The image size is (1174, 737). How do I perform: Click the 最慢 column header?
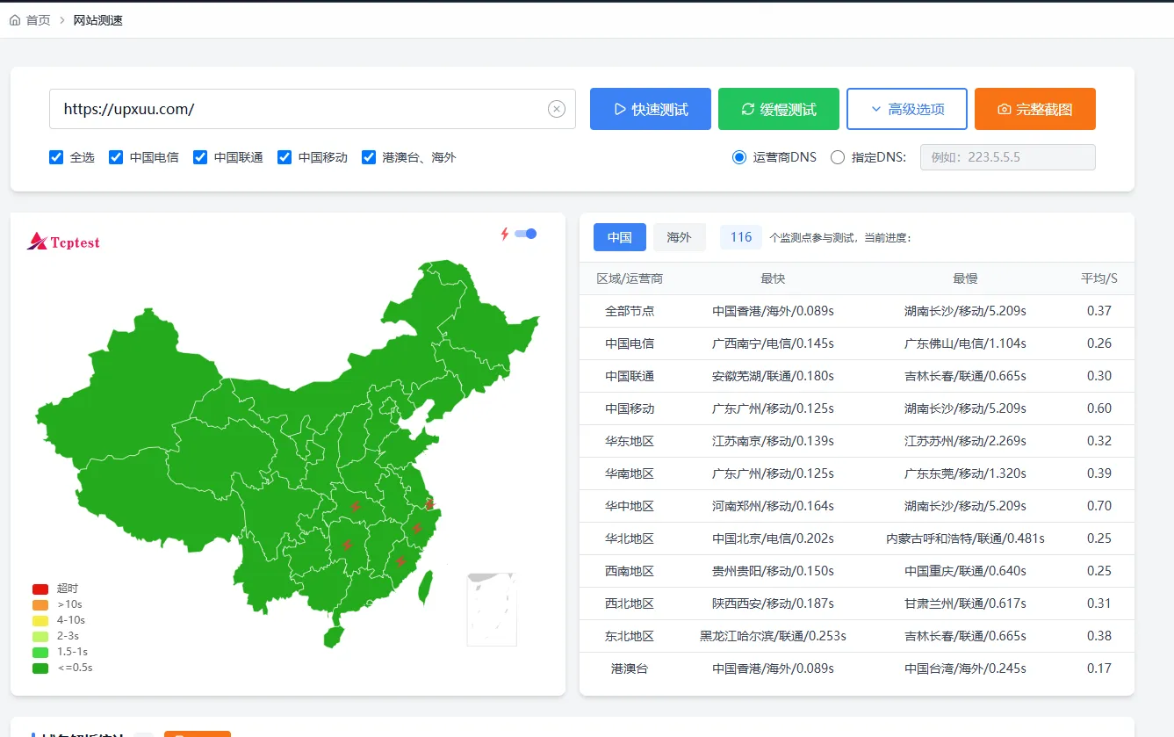(965, 278)
